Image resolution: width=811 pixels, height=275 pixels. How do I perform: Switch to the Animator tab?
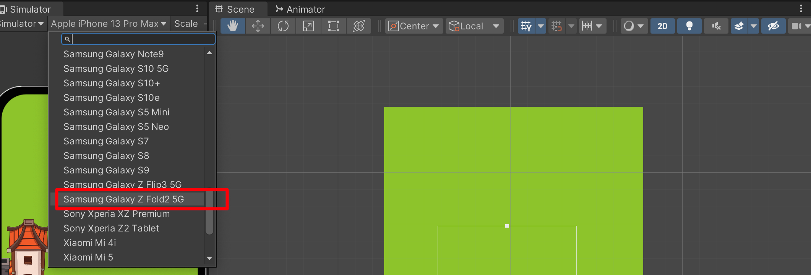300,9
